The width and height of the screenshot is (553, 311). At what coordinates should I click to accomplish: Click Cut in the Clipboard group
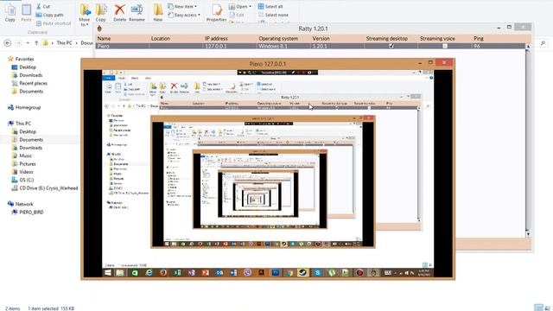(x=43, y=6)
